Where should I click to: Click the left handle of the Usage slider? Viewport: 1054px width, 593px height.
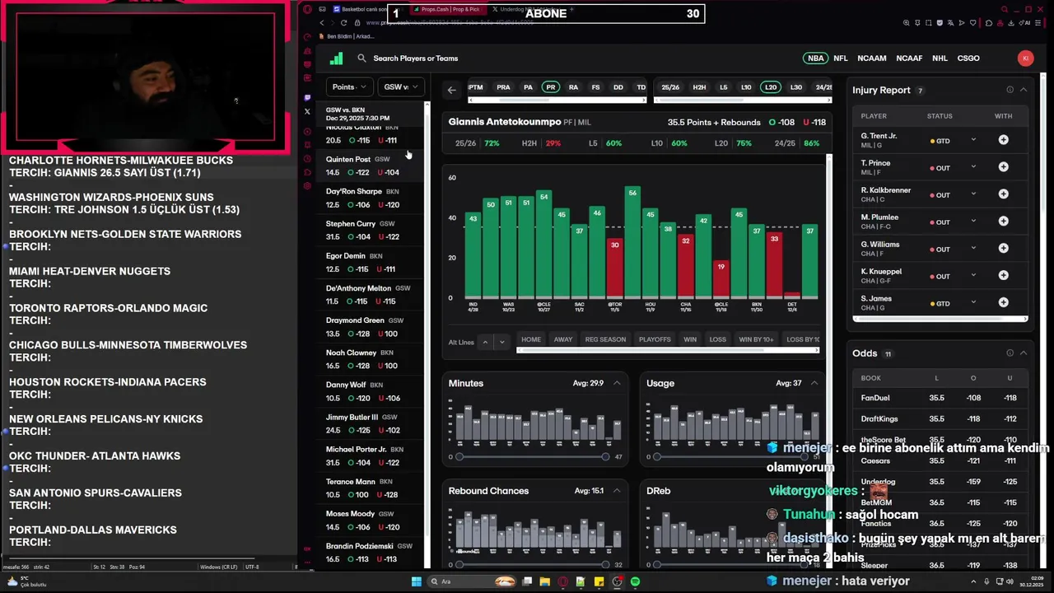[x=657, y=456]
